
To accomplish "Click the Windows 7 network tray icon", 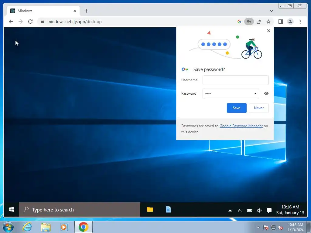I will [273, 227].
